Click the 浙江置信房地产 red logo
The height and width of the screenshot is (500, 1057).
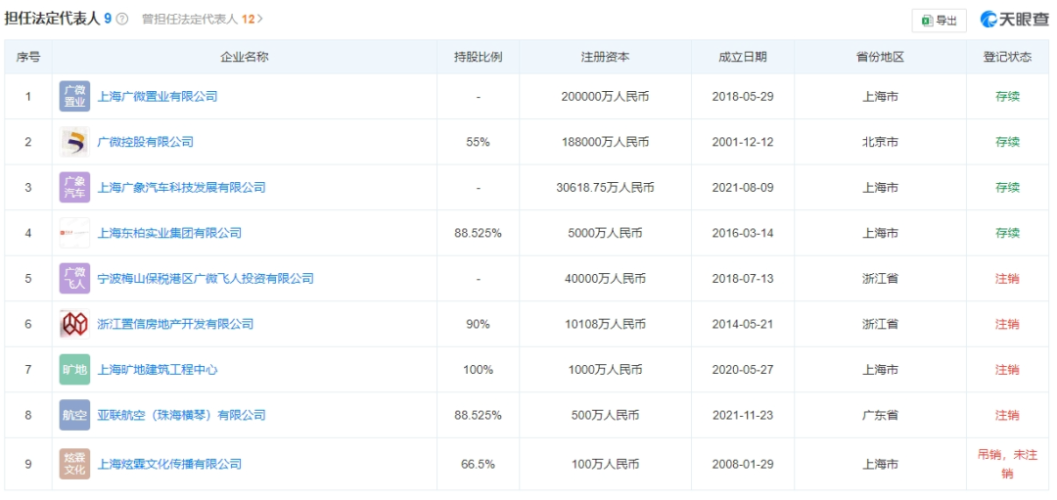(x=74, y=324)
